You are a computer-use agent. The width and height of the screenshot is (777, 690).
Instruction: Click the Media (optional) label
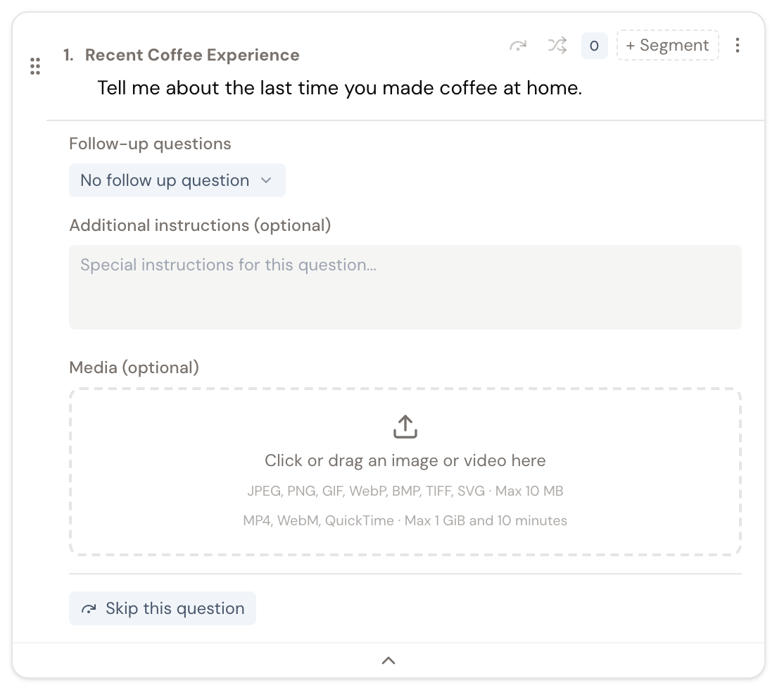(134, 368)
